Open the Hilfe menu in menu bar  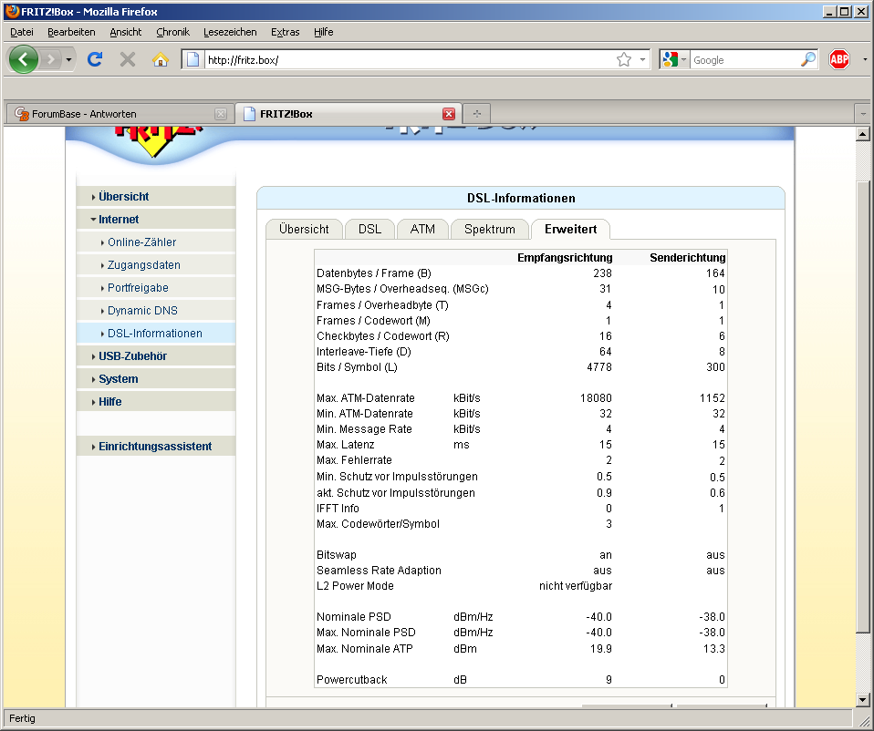point(323,32)
